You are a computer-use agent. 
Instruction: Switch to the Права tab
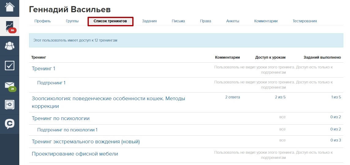point(205,21)
